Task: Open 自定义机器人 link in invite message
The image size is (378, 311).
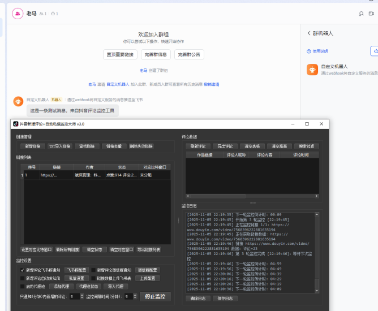Action: click(118, 84)
